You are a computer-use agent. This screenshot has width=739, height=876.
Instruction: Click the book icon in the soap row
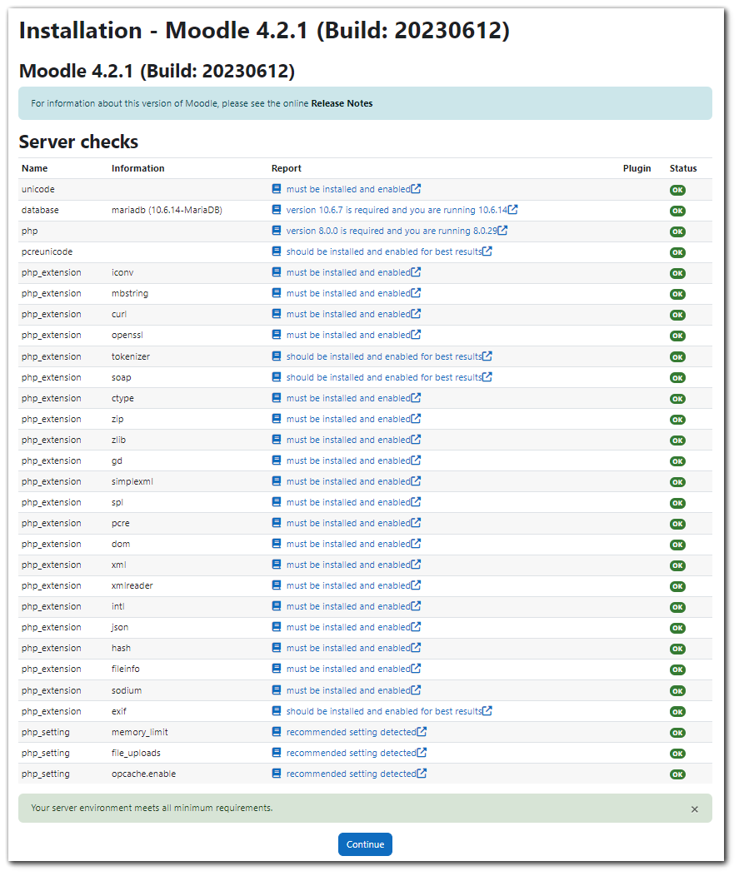(x=276, y=377)
